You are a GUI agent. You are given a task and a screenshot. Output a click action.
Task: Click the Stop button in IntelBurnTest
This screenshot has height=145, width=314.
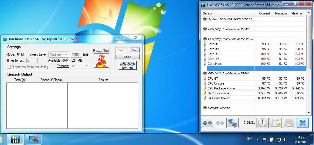click(x=135, y=50)
